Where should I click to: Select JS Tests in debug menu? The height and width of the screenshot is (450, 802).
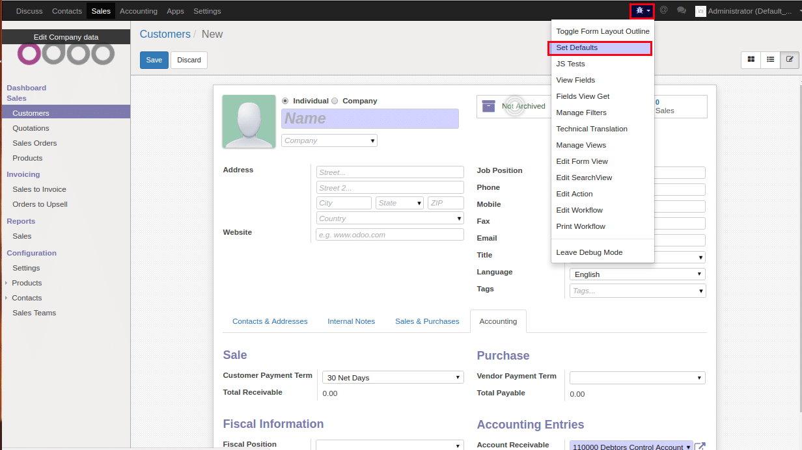pos(603,64)
